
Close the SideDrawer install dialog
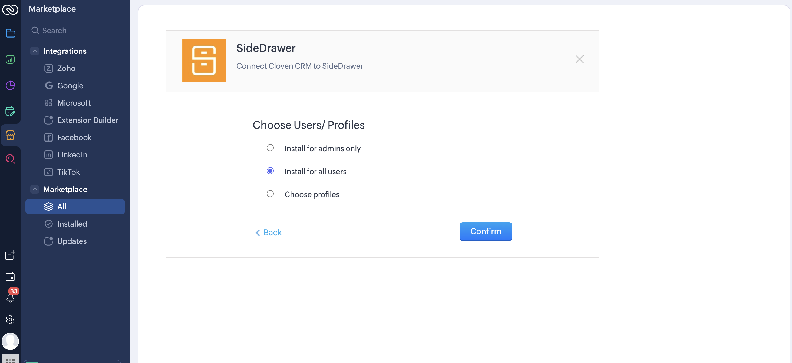580,59
